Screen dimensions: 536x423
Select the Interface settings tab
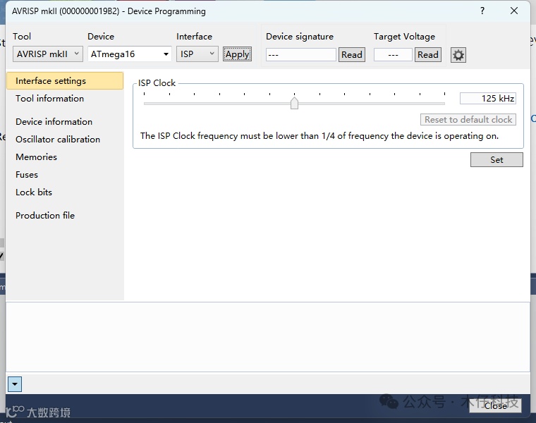[x=65, y=80]
